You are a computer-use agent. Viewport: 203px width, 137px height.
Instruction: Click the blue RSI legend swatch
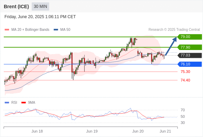tap(7, 103)
